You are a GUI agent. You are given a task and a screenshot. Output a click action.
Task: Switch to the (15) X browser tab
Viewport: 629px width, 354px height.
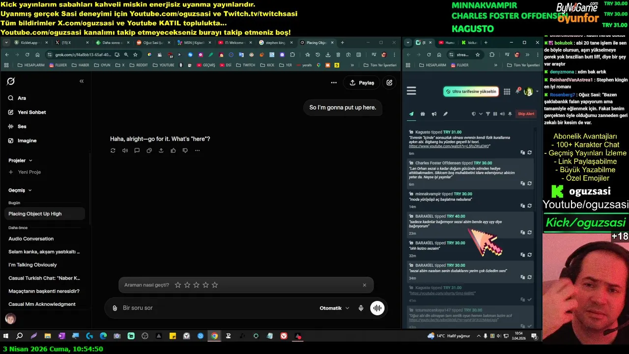[x=71, y=43]
